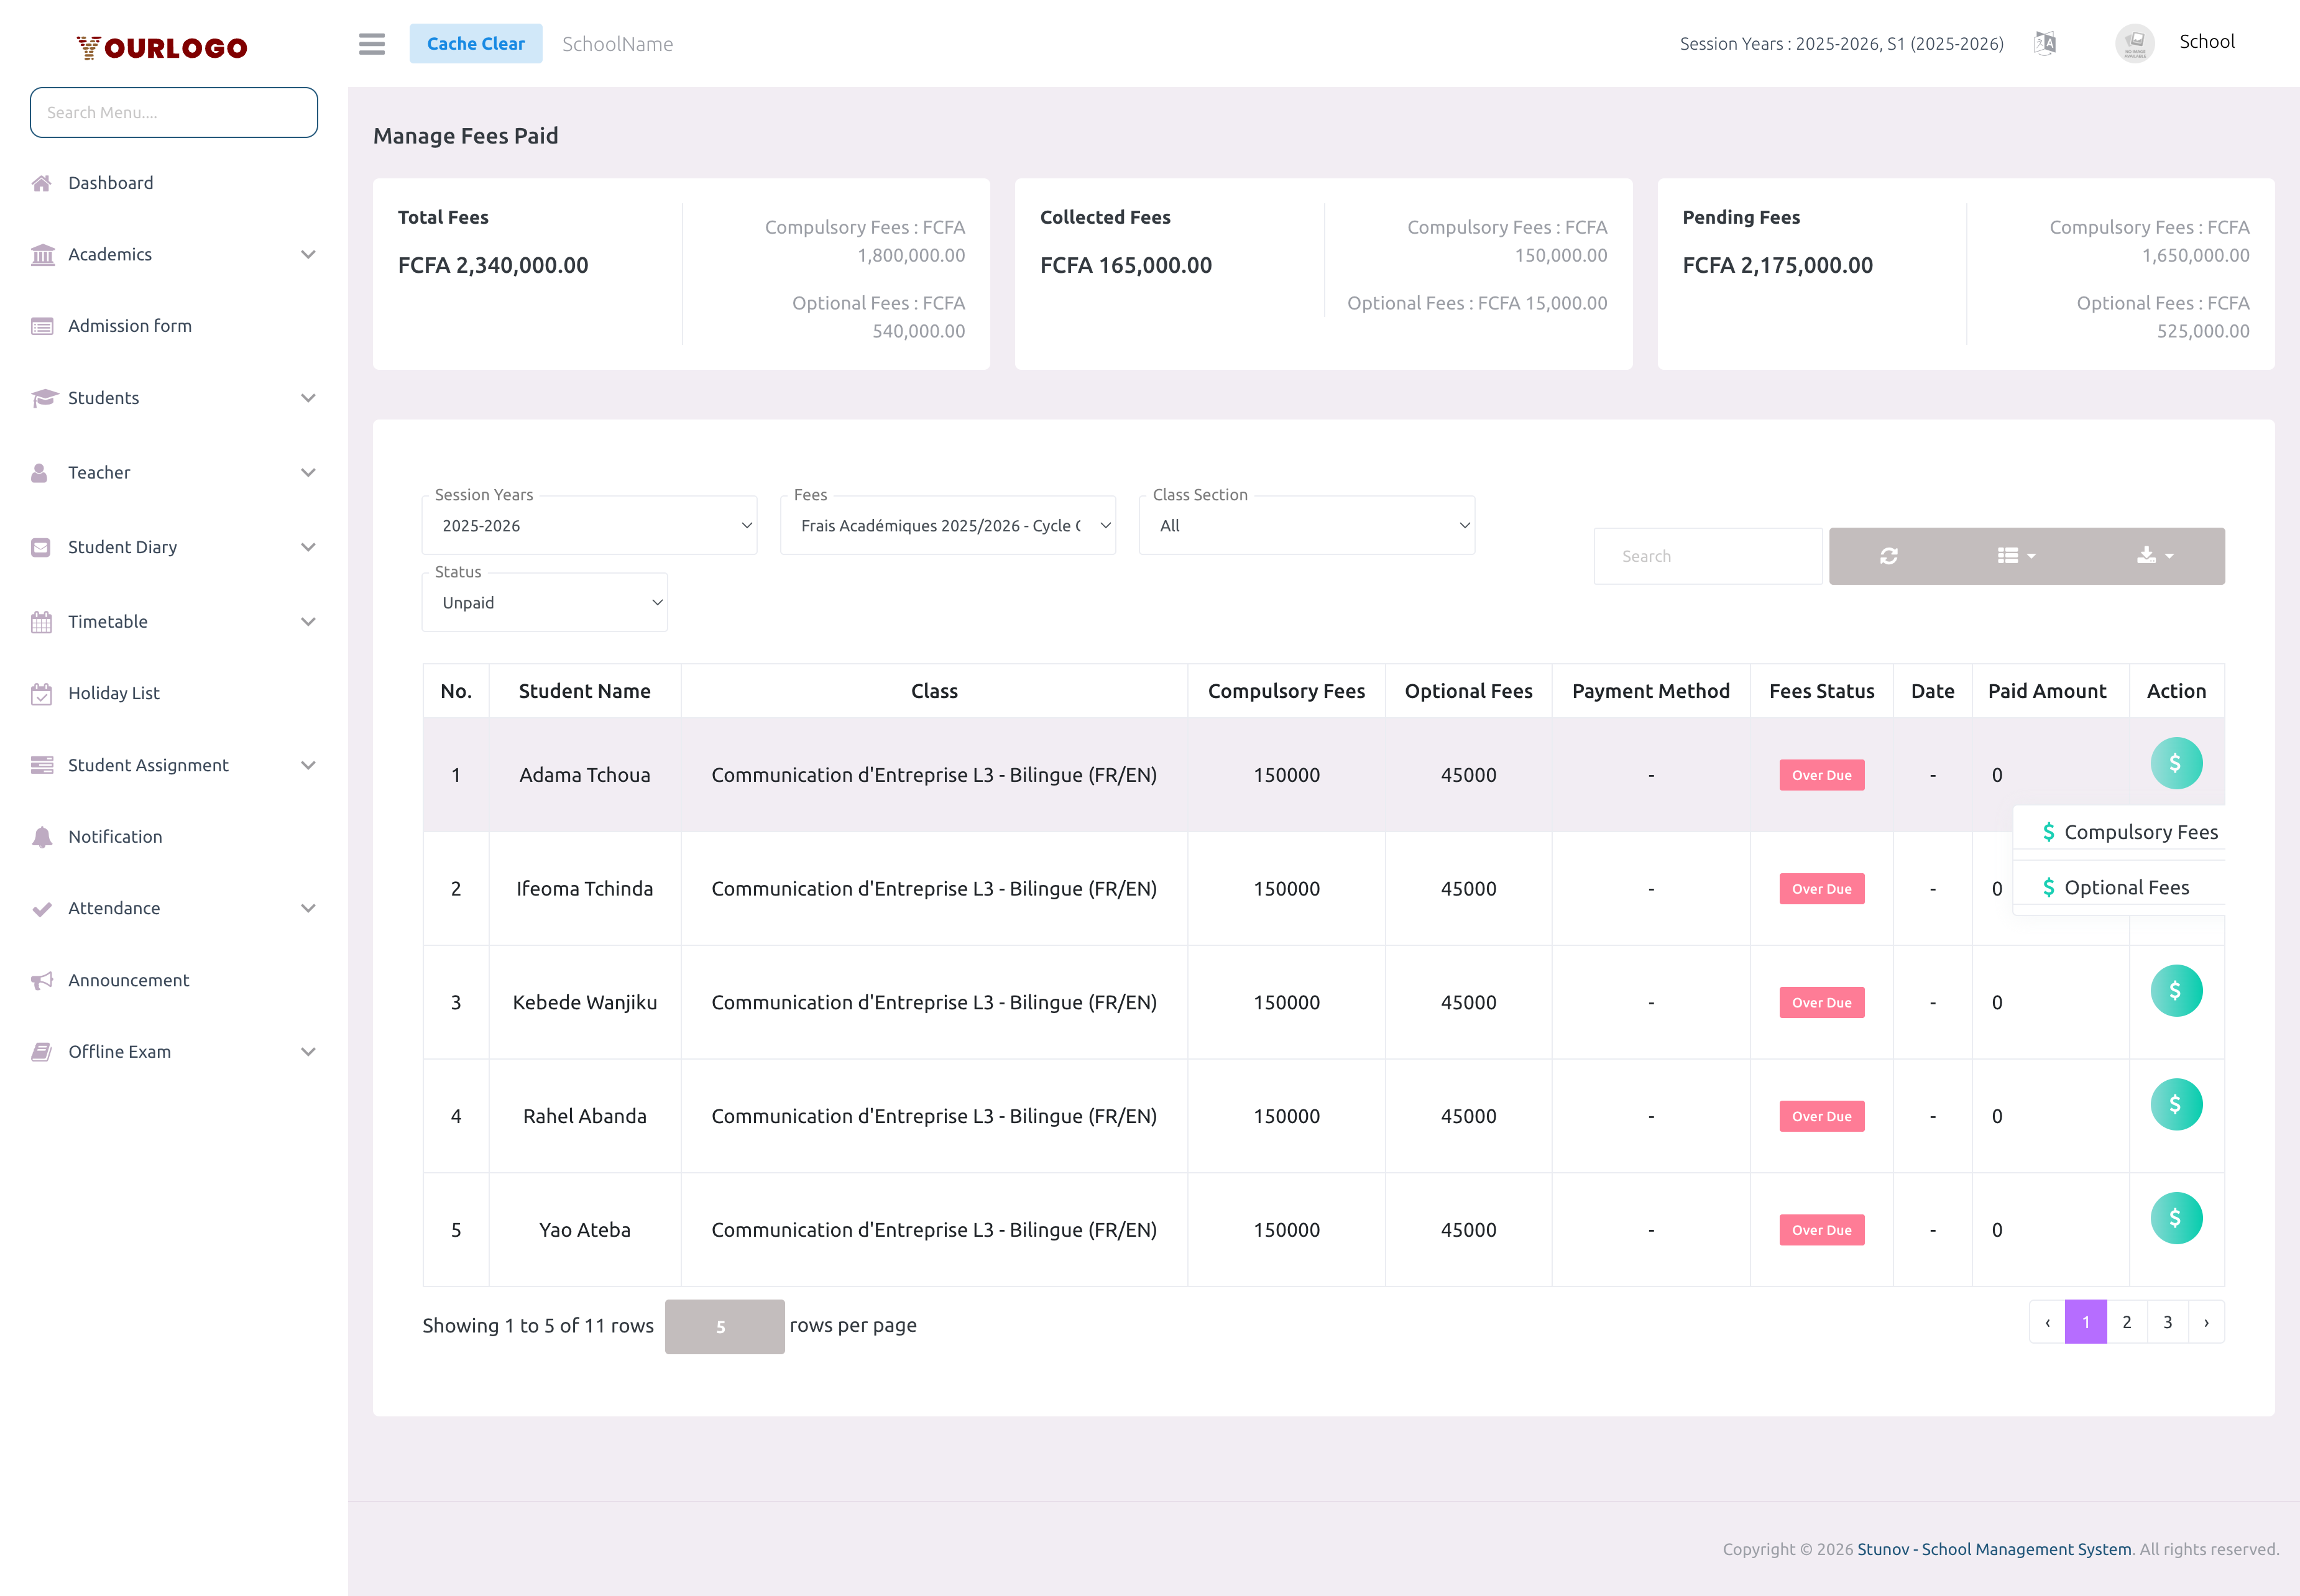
Task: Collapse the Students menu chevron
Action: tap(307, 397)
